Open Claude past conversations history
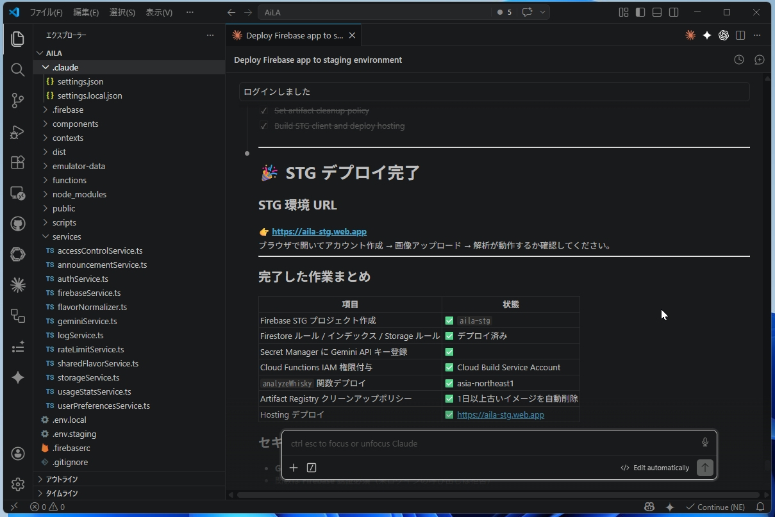775x517 pixels. [739, 60]
